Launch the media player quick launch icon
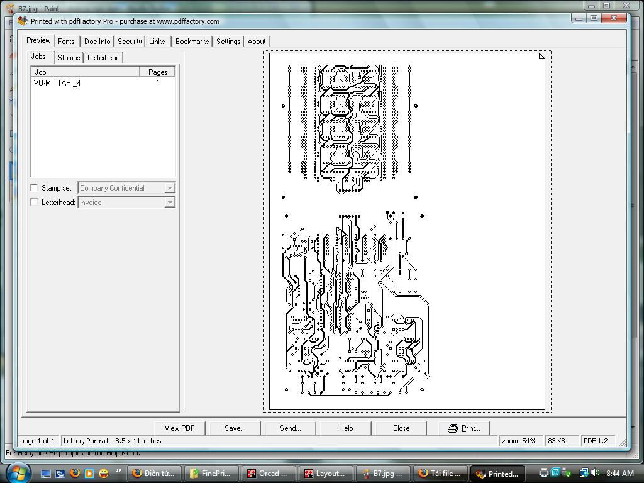Viewport: 644px width, 483px height. point(89,474)
